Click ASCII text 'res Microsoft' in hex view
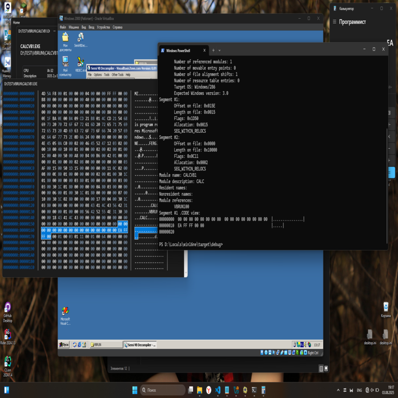Image resolution: width=398 pixels, height=398 pixels. click(x=146, y=131)
